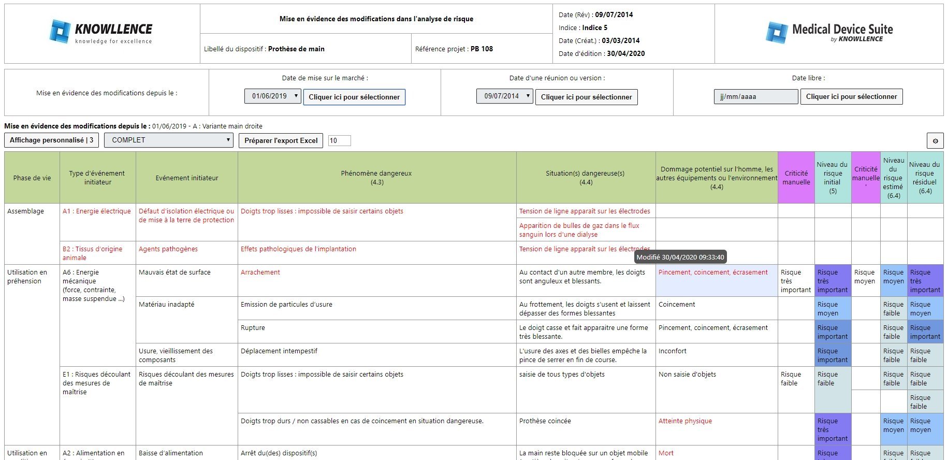Image resolution: width=947 pixels, height=460 pixels.
Task: Click highlighted red Pincement, coincement, écrasement cell
Action: [717, 280]
